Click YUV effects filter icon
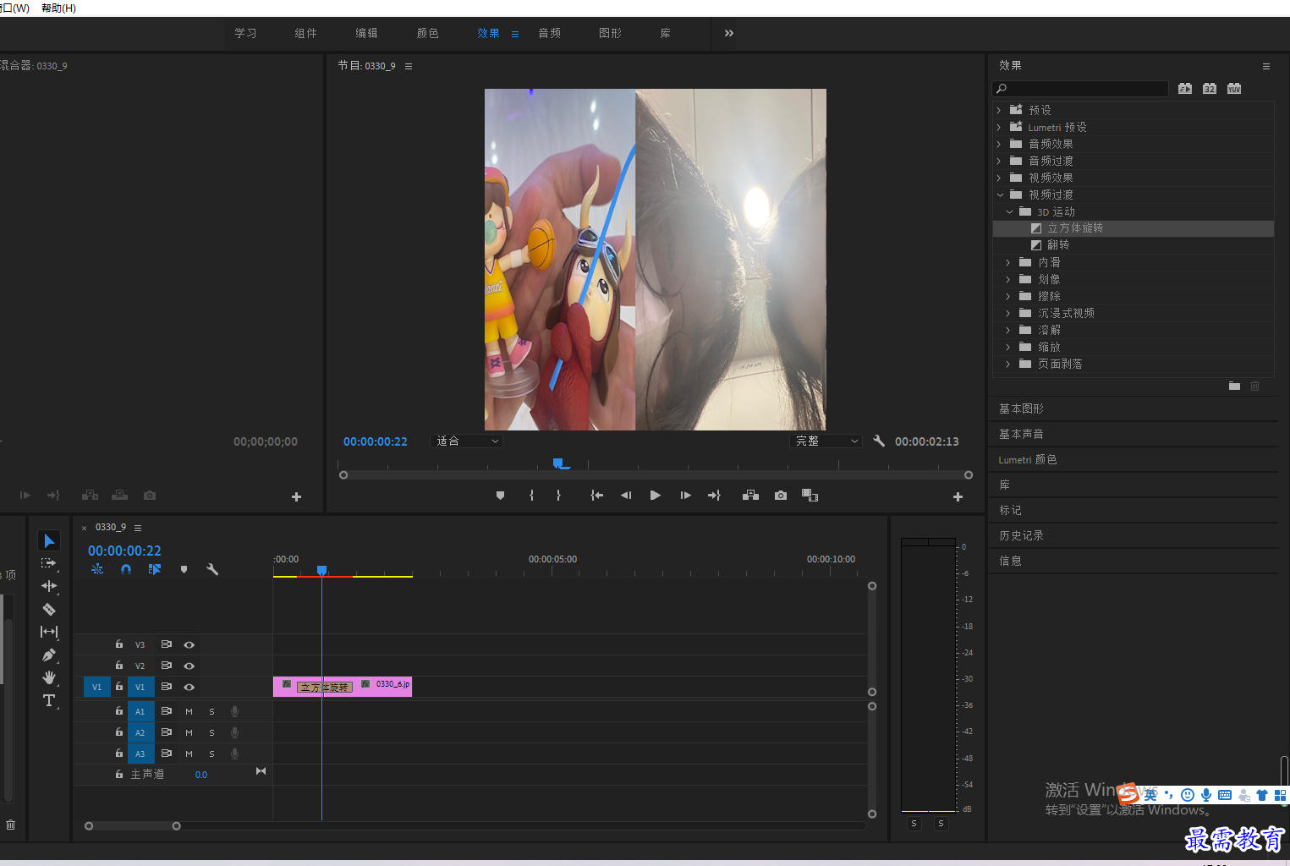 tap(1234, 89)
